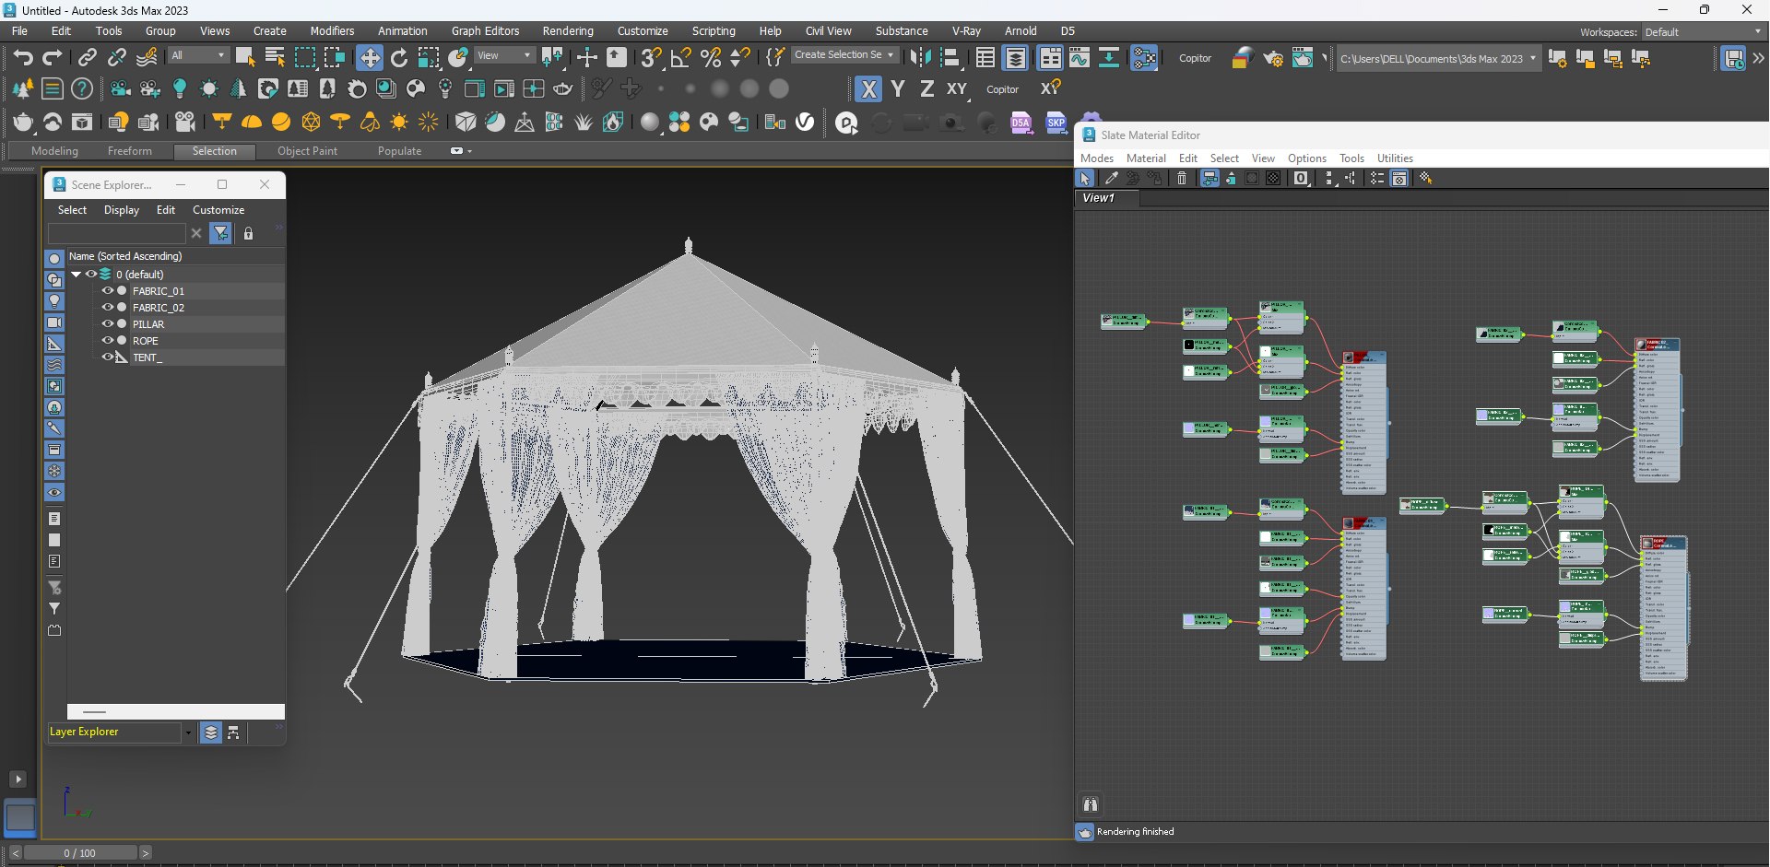Click the Redo arrow in main toolbar

[x=53, y=58]
